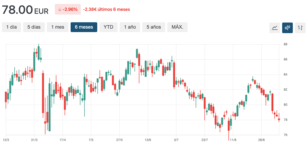Select the 1 día range

(11, 27)
